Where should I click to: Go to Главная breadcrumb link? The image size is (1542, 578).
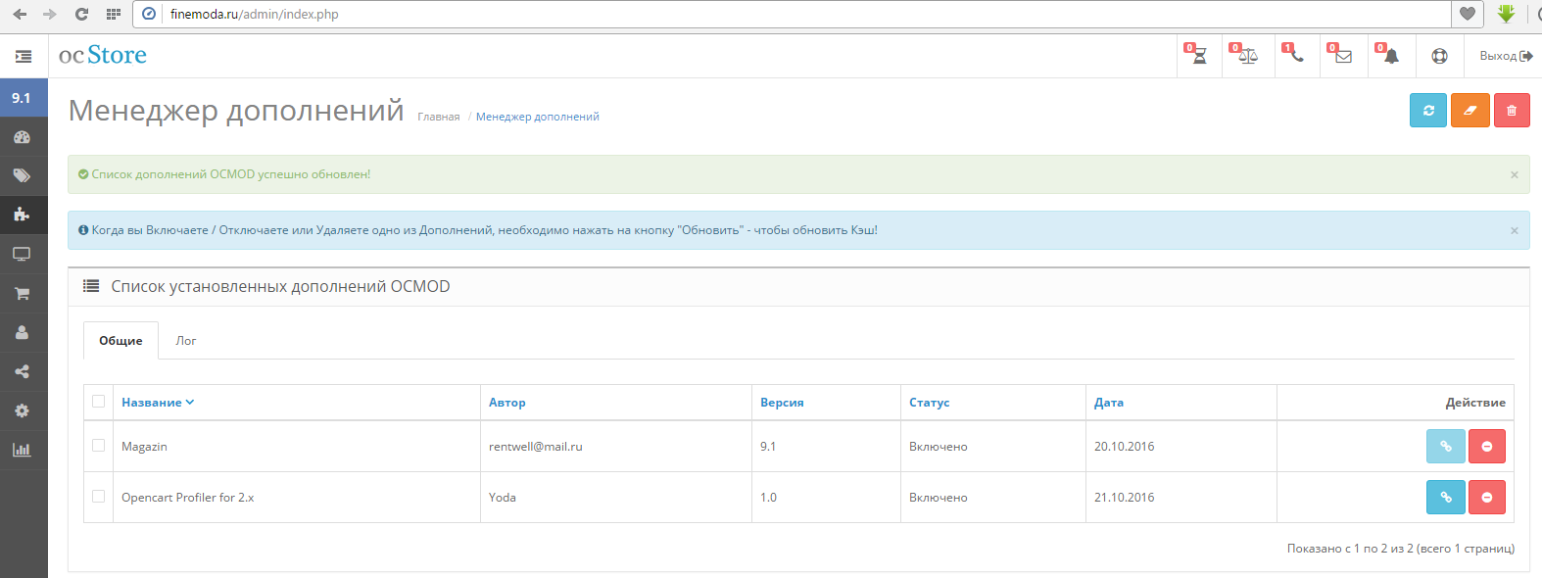(x=438, y=117)
